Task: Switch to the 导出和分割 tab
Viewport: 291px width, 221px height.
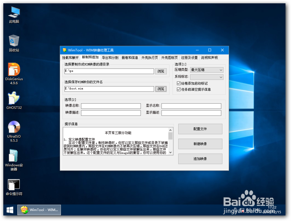Action: click(x=110, y=58)
